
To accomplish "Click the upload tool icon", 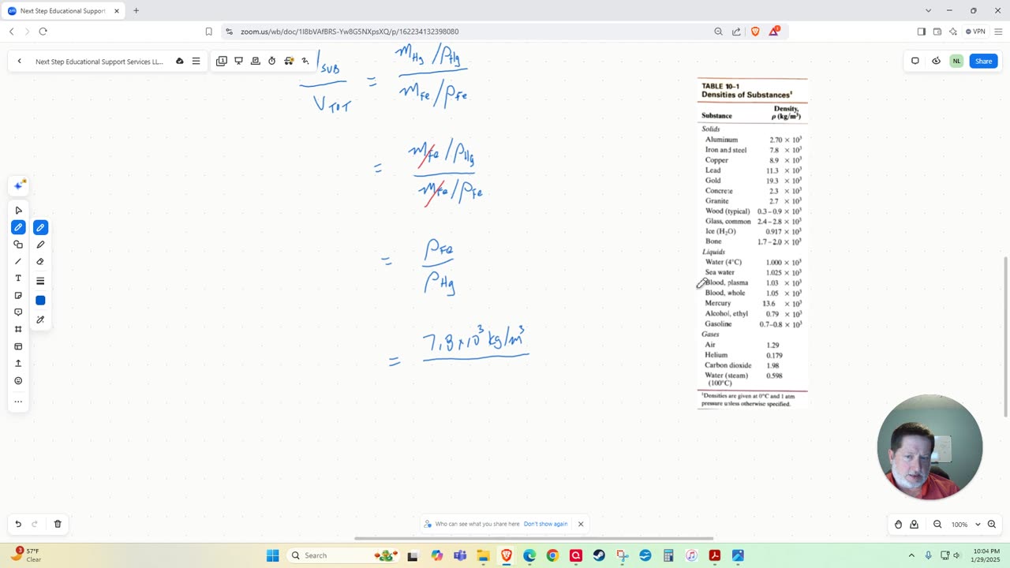I will pyautogui.click(x=18, y=364).
